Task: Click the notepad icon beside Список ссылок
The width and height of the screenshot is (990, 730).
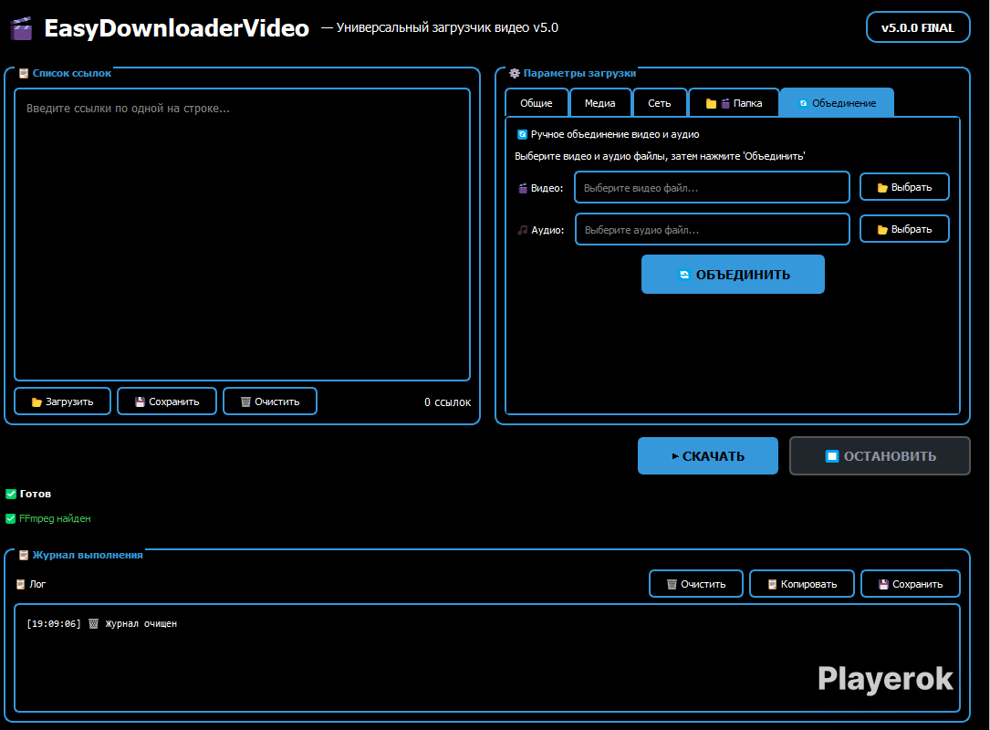Action: click(24, 73)
